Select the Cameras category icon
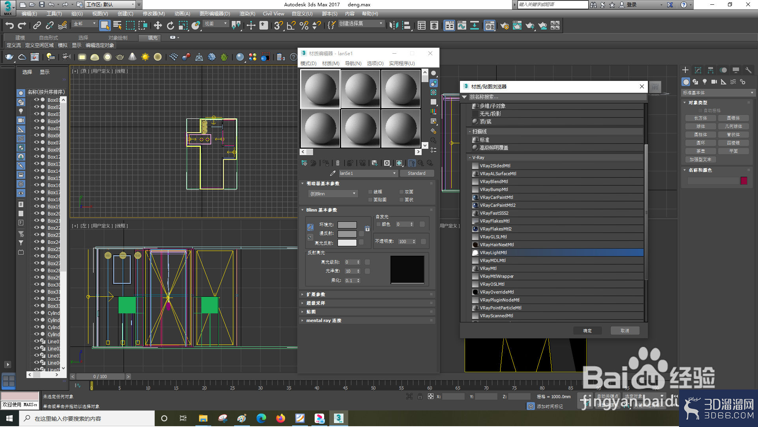The image size is (758, 427). pyautogui.click(x=714, y=82)
